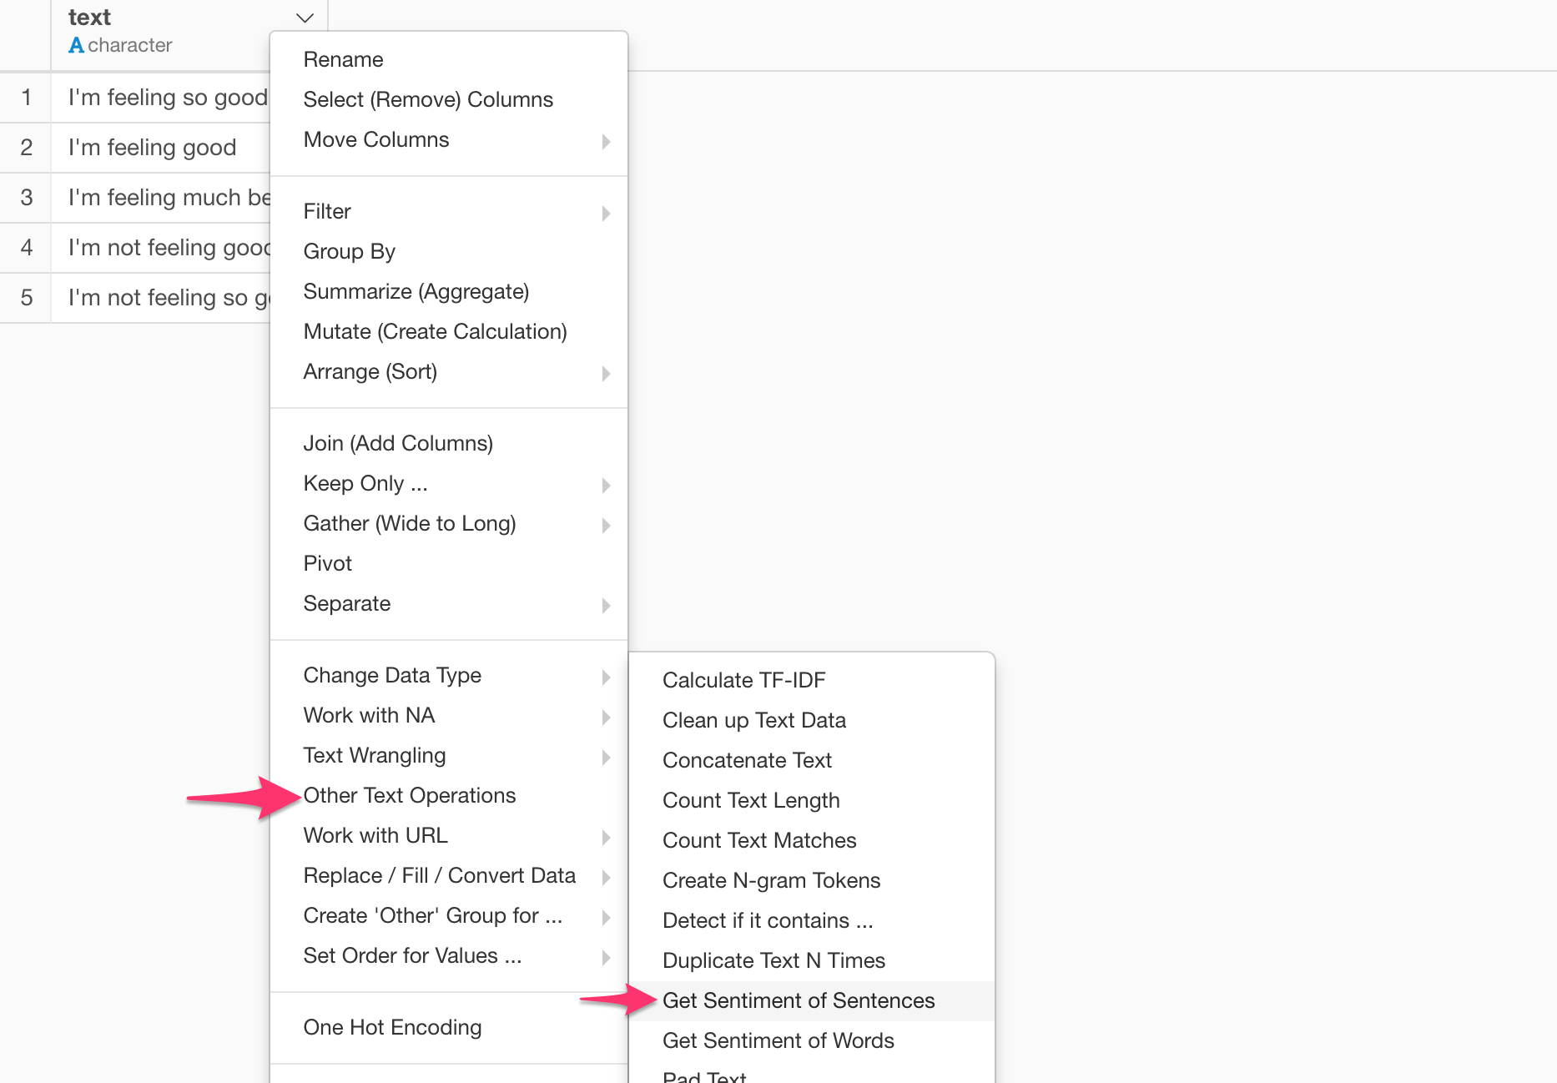
Task: Open the text column dropdown menu
Action: pyautogui.click(x=304, y=18)
